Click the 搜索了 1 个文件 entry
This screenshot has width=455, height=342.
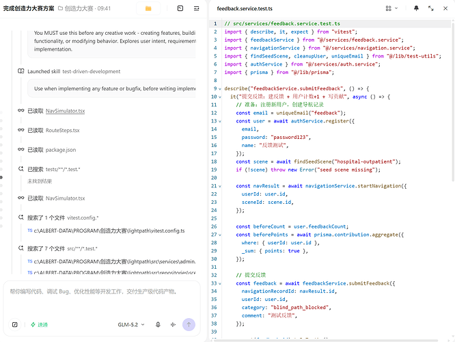(63, 218)
